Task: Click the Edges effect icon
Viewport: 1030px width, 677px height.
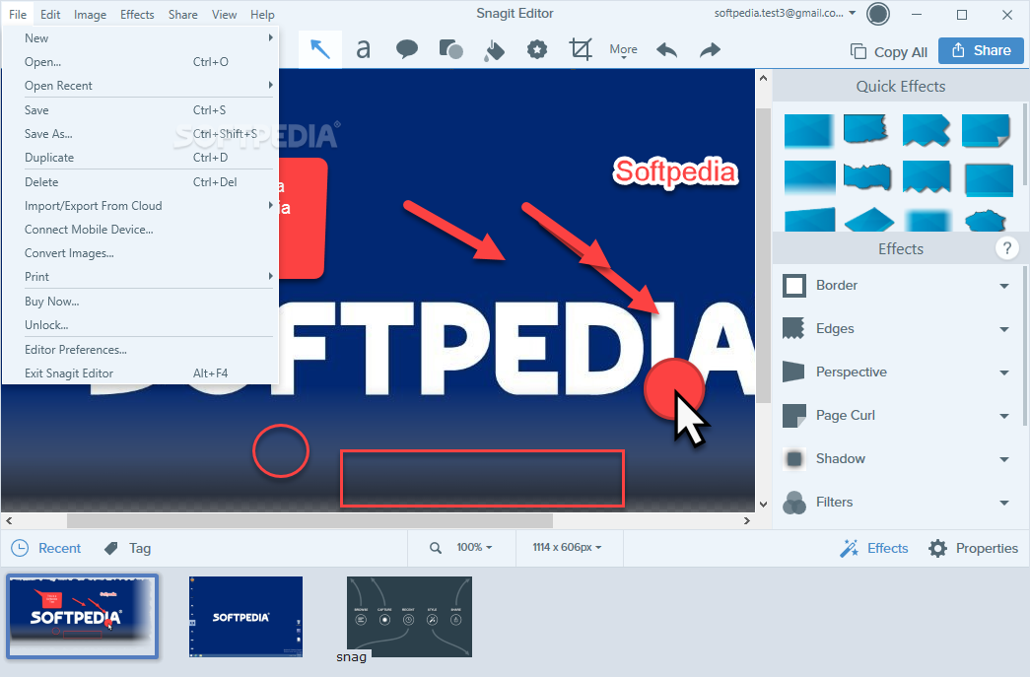Action: click(x=794, y=328)
